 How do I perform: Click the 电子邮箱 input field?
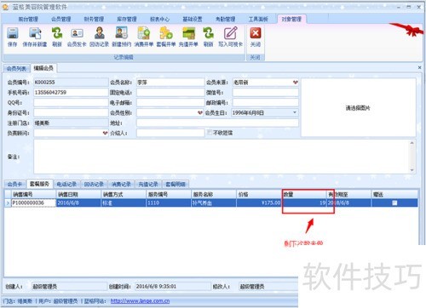tap(170, 102)
